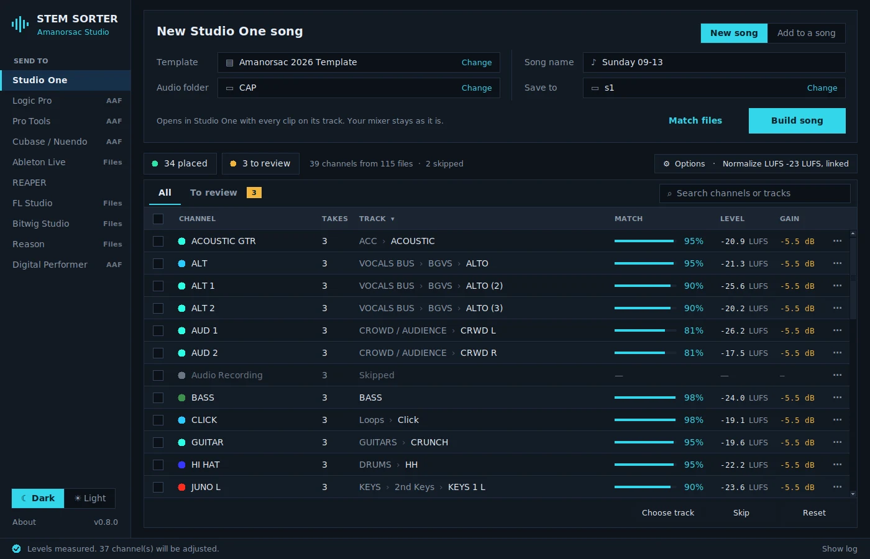
Task: Click the status dot of the CLICK channel
Action: point(181,420)
